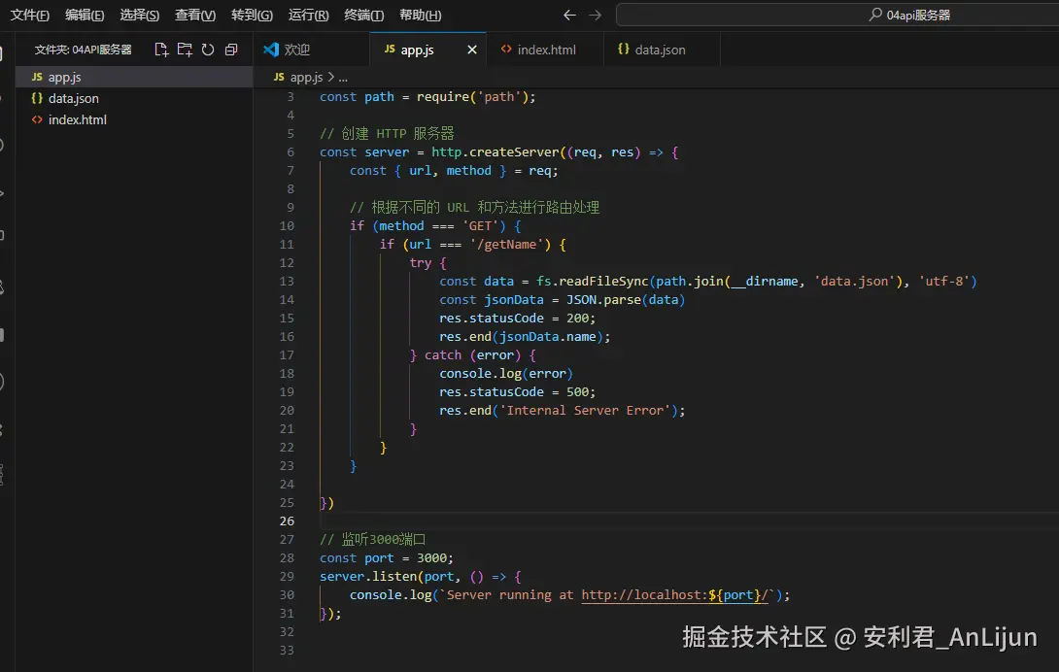Refresh the explorer file list
Image resolution: width=1059 pixels, height=672 pixels.
click(208, 50)
